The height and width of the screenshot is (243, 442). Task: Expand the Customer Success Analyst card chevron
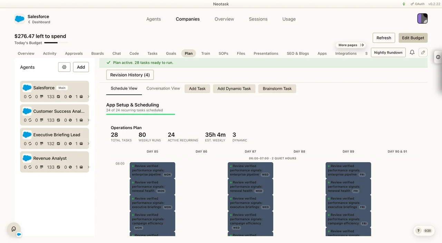(x=88, y=120)
